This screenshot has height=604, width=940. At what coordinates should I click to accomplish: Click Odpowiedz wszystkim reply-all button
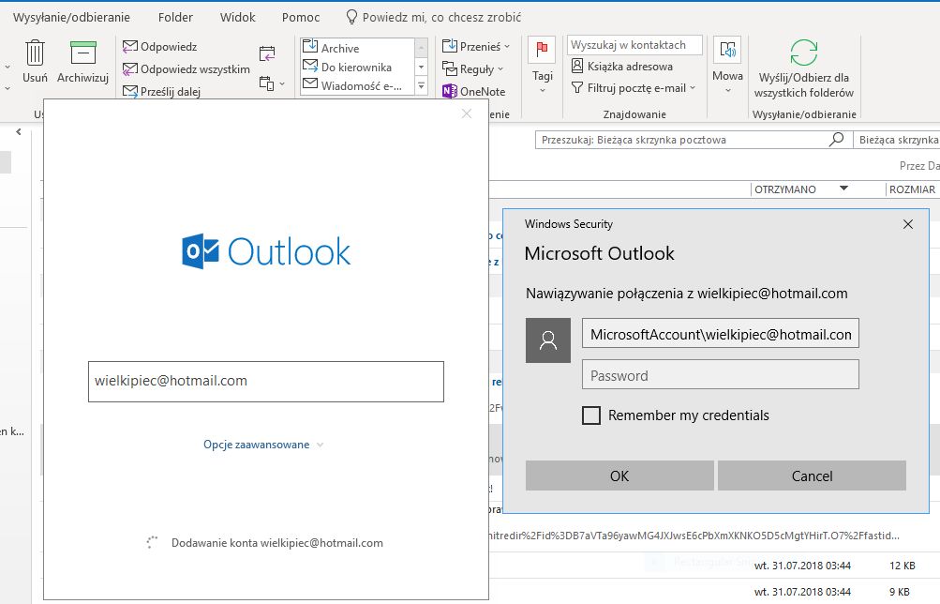coord(187,69)
